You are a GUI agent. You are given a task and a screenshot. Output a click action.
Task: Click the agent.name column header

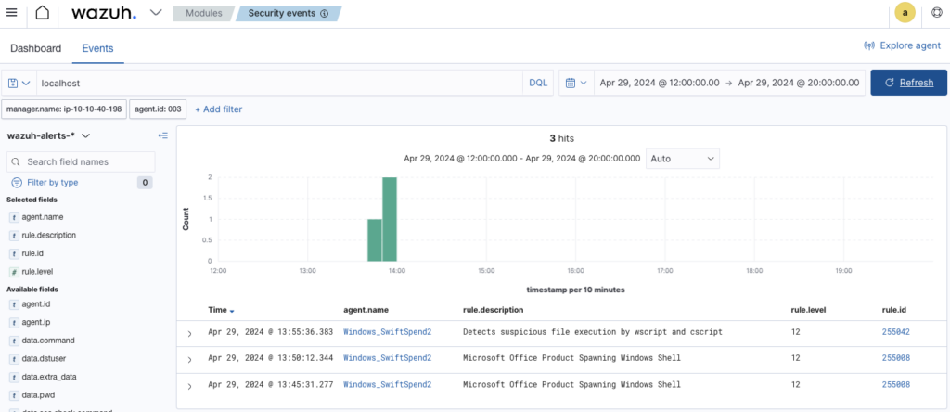pos(366,310)
